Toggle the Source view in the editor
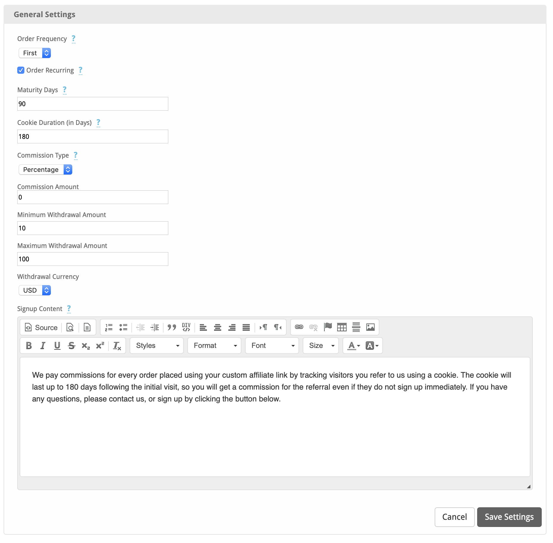 pyautogui.click(x=41, y=327)
